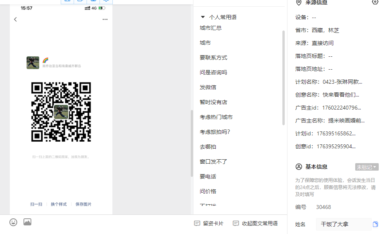Click the 落地页地址 entry
The image size is (385, 234).
[x=314, y=69]
